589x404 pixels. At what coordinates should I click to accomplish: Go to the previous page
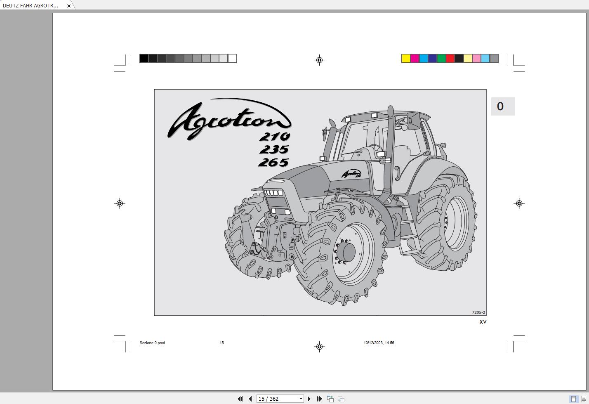pyautogui.click(x=250, y=399)
